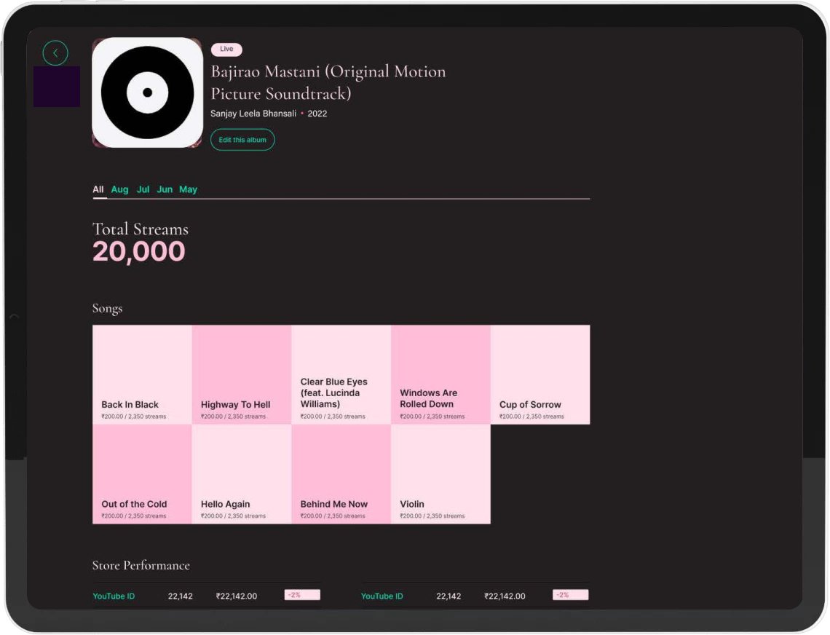Click the release year 2022
The height and width of the screenshot is (635, 830).
[x=317, y=114]
